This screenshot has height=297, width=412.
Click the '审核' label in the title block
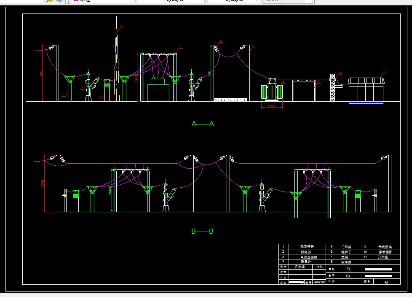coord(283,277)
